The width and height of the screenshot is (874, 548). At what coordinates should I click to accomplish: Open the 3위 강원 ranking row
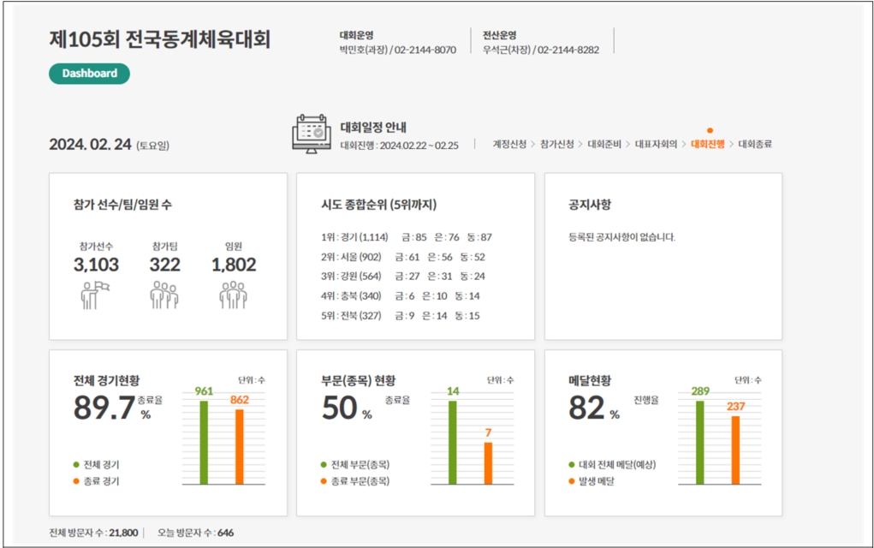tap(401, 277)
